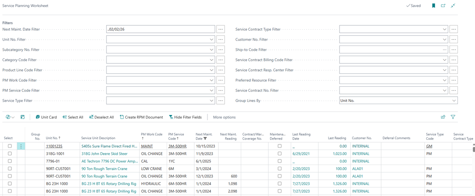Viewport: 475px width, 196px height.
Task: Open assist-edit for Next Maint. Date Filter
Action: point(221,29)
